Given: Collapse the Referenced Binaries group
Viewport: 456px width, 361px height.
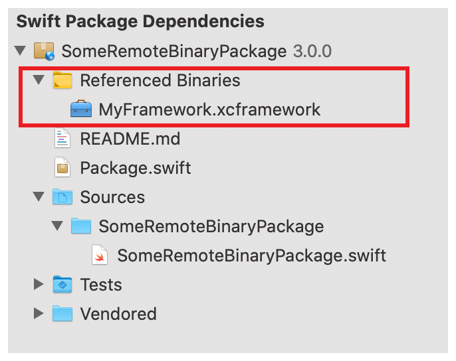Looking at the screenshot, I should click(x=39, y=81).
